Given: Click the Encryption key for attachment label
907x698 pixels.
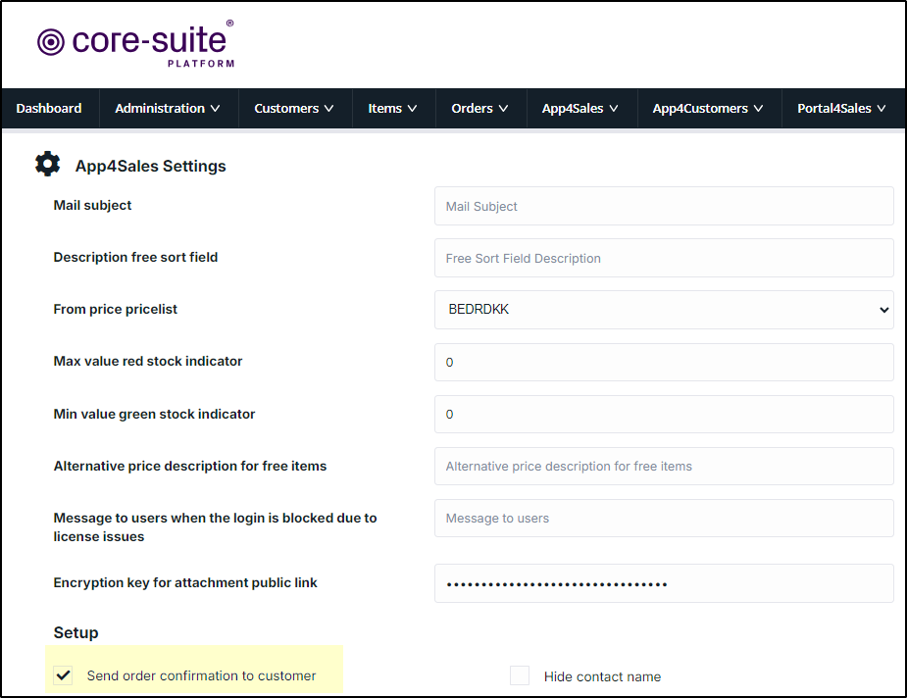Looking at the screenshot, I should tap(185, 583).
